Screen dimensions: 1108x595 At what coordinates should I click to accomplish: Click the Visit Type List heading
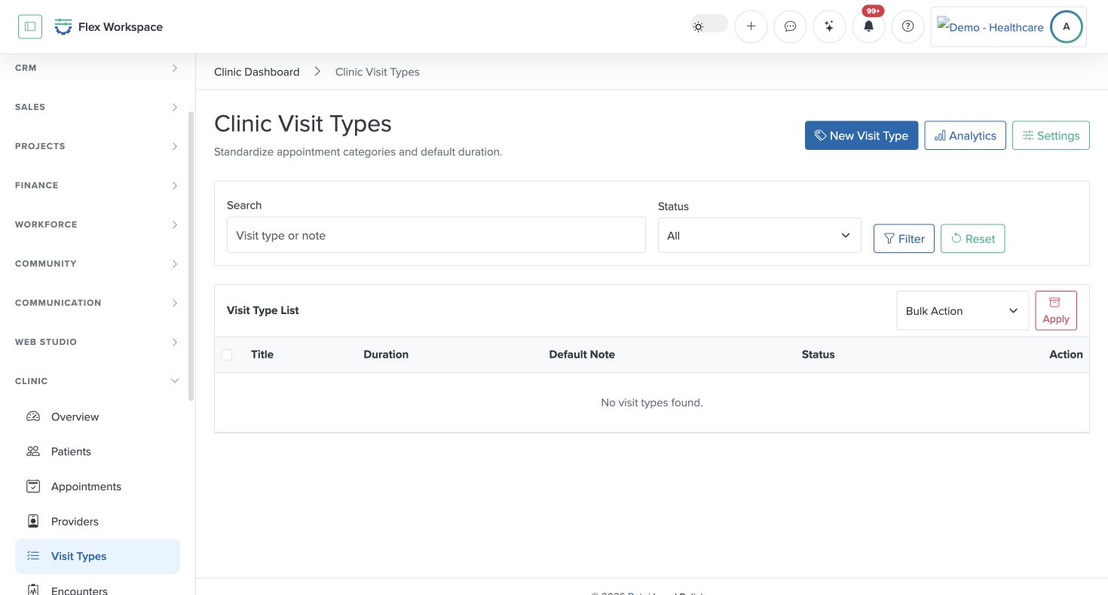click(x=263, y=310)
